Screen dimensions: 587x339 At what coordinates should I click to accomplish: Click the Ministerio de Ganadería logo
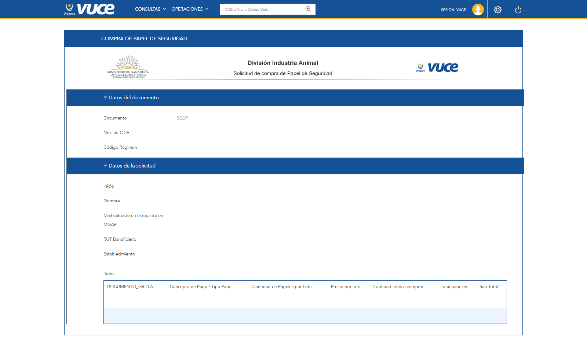pos(128,67)
